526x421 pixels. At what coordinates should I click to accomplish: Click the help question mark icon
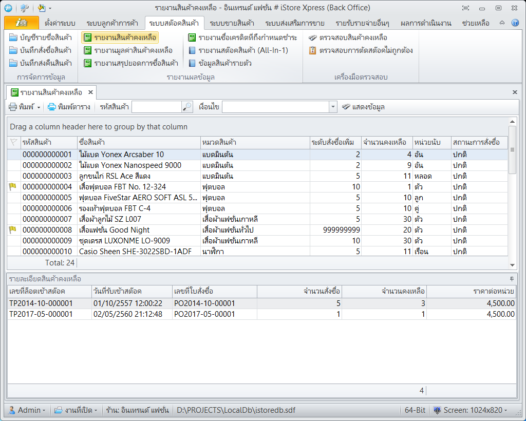coord(515,23)
